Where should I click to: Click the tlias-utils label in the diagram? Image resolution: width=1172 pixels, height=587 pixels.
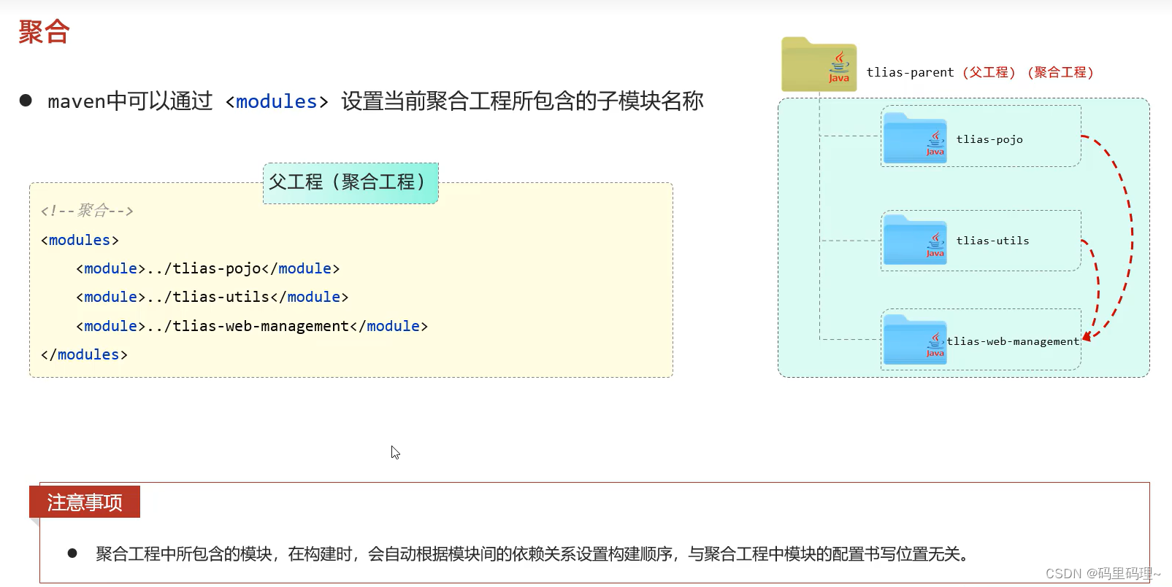pos(992,241)
